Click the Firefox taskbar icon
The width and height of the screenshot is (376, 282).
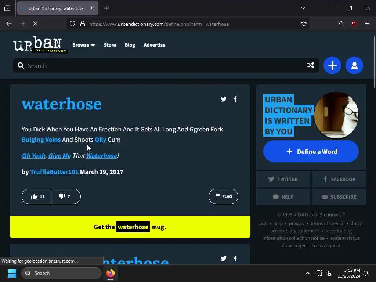(111, 273)
